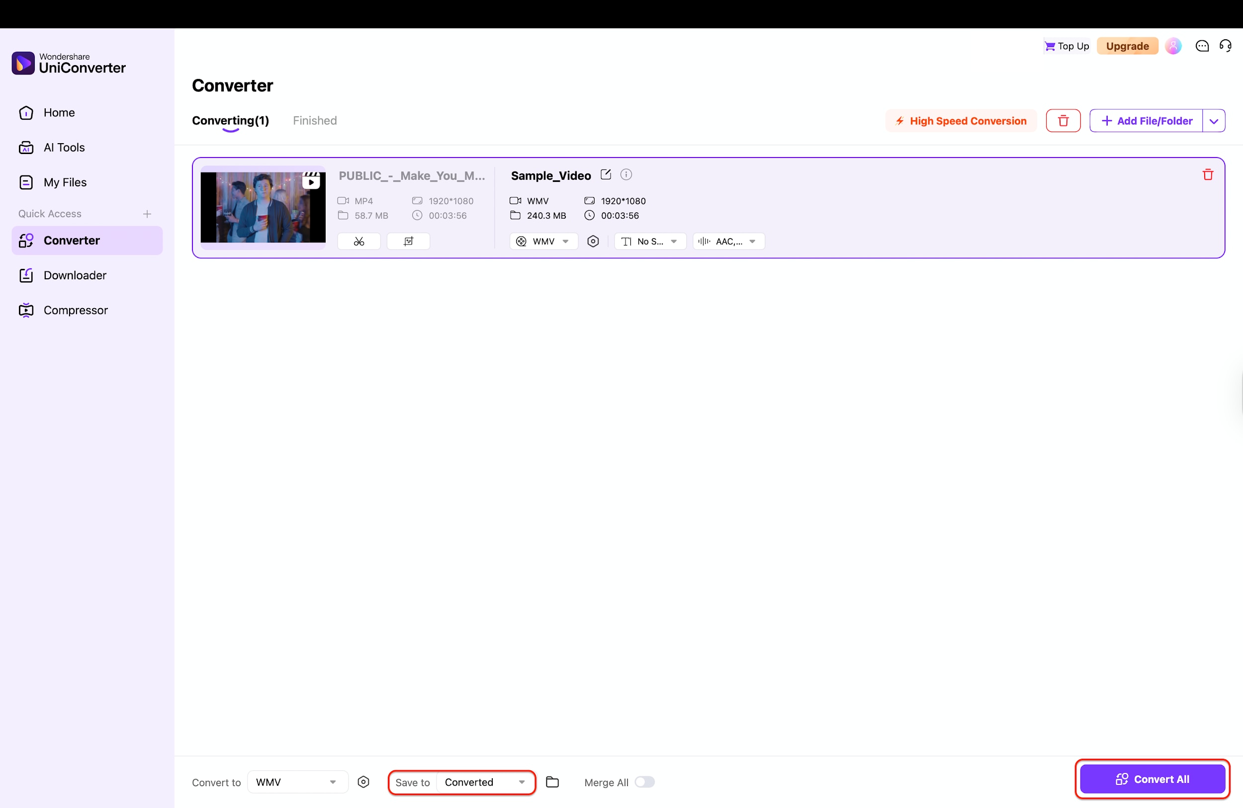Open the message feedback icon
The image size is (1243, 808).
(1202, 46)
